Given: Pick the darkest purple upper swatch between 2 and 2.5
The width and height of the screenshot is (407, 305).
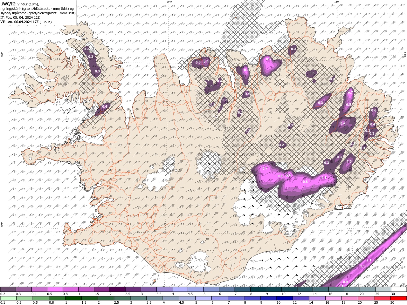Looking at the screenshot, I should (117, 289).
